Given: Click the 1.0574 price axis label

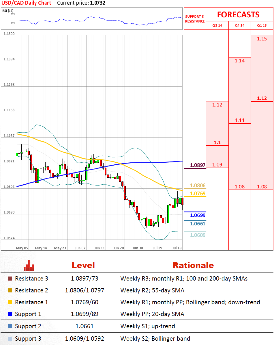Looking at the screenshot, I should [9, 238].
